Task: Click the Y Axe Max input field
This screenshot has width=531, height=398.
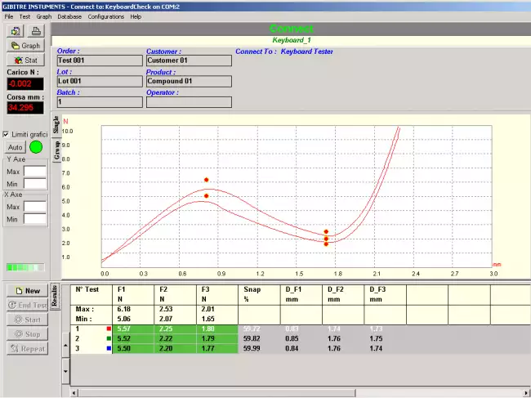Action: point(35,172)
